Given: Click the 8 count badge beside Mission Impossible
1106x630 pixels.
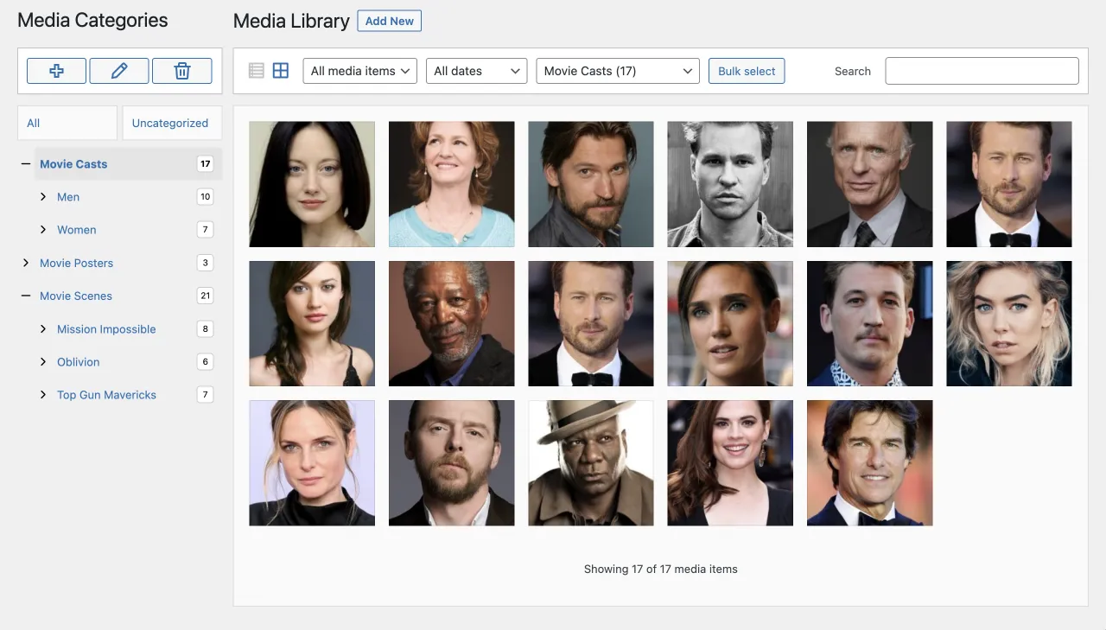Looking at the screenshot, I should pos(205,329).
